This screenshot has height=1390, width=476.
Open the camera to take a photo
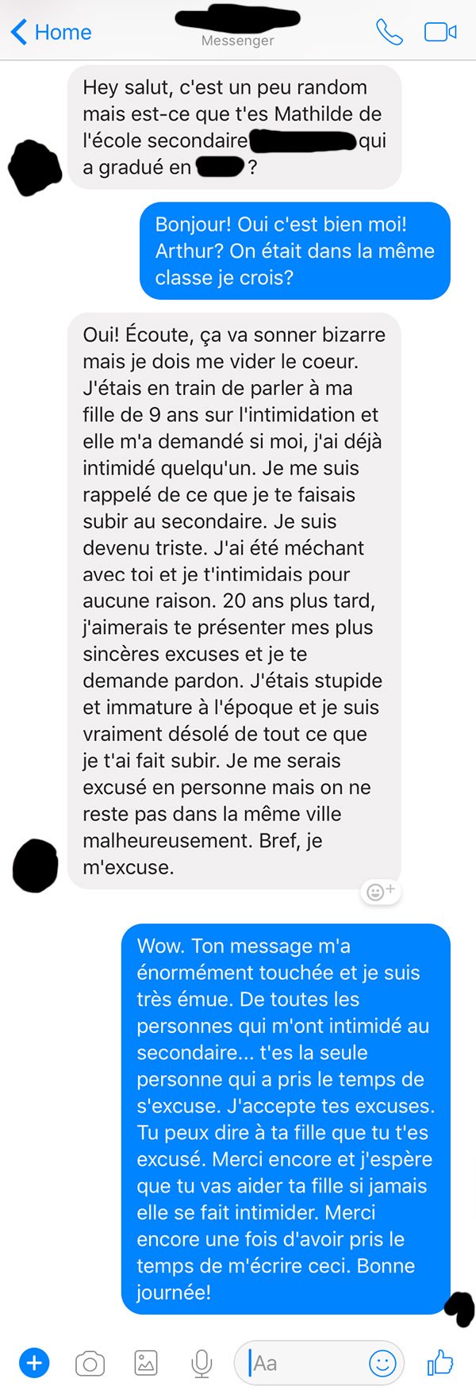(90, 1364)
